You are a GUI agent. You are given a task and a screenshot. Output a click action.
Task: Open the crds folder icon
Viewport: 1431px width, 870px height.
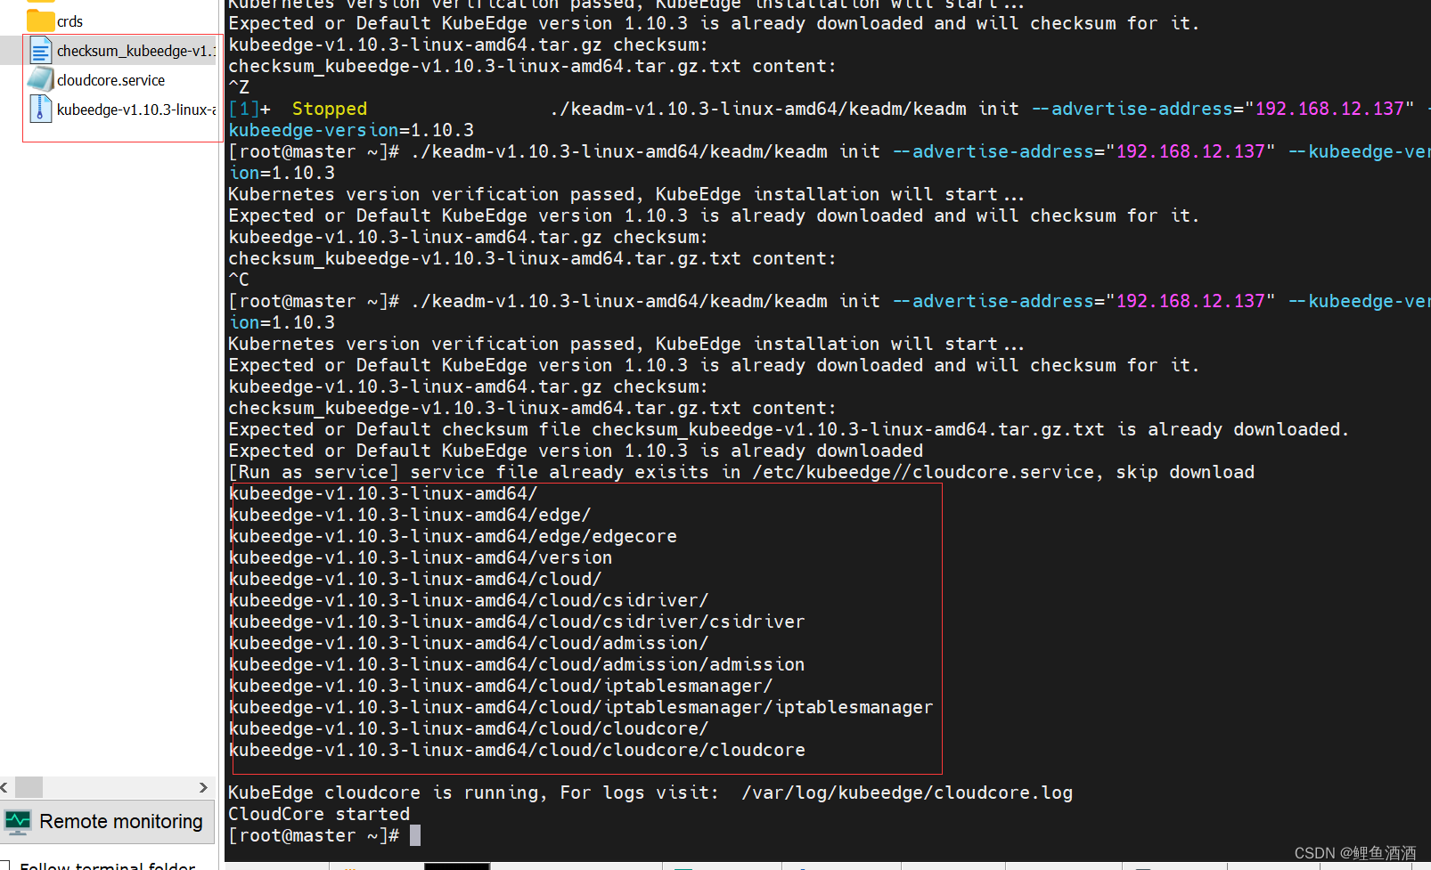(40, 20)
